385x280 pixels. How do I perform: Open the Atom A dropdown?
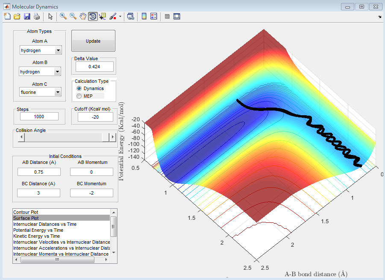[58, 51]
